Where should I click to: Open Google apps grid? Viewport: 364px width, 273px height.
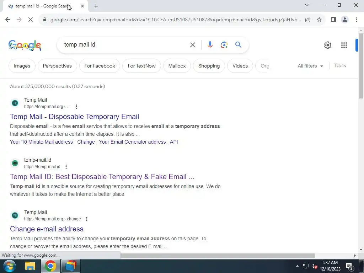tap(344, 45)
